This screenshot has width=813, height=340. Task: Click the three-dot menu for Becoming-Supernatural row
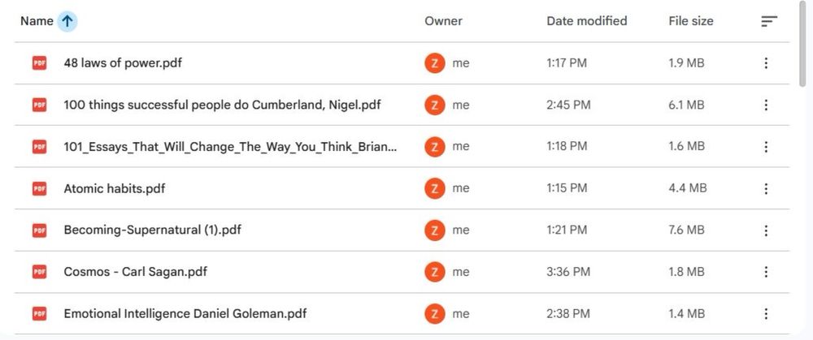click(x=766, y=230)
